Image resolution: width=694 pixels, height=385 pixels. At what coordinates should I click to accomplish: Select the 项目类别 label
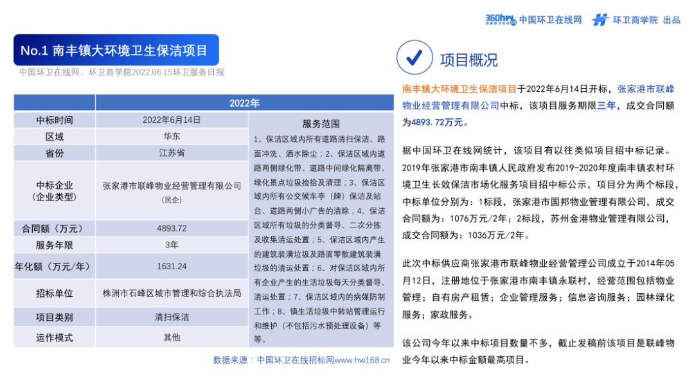click(55, 318)
